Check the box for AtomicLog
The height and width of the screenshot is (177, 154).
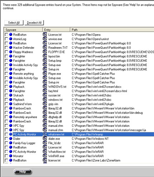click(6, 39)
